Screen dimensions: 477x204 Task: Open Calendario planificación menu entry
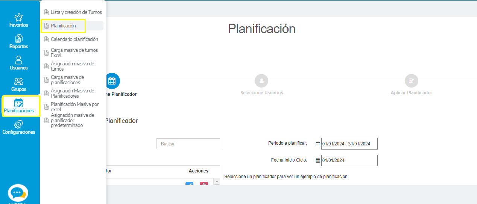coord(74,39)
